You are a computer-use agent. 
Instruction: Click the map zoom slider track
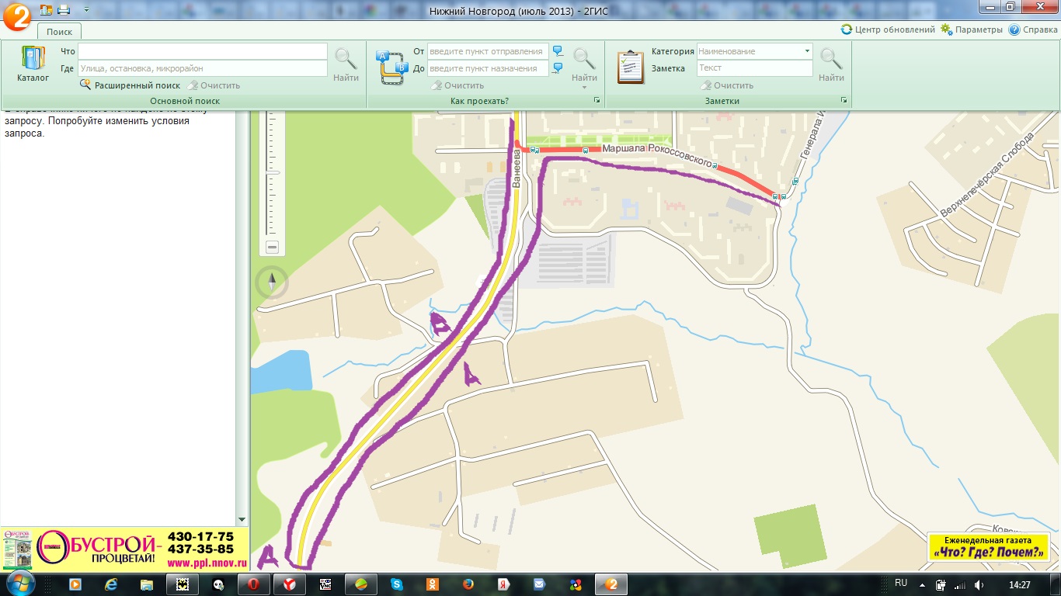(272, 172)
